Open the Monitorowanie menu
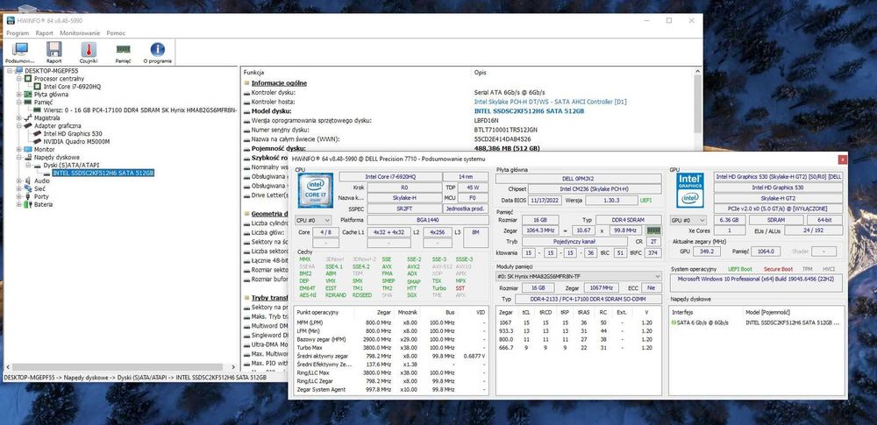877x425 pixels. (80, 33)
